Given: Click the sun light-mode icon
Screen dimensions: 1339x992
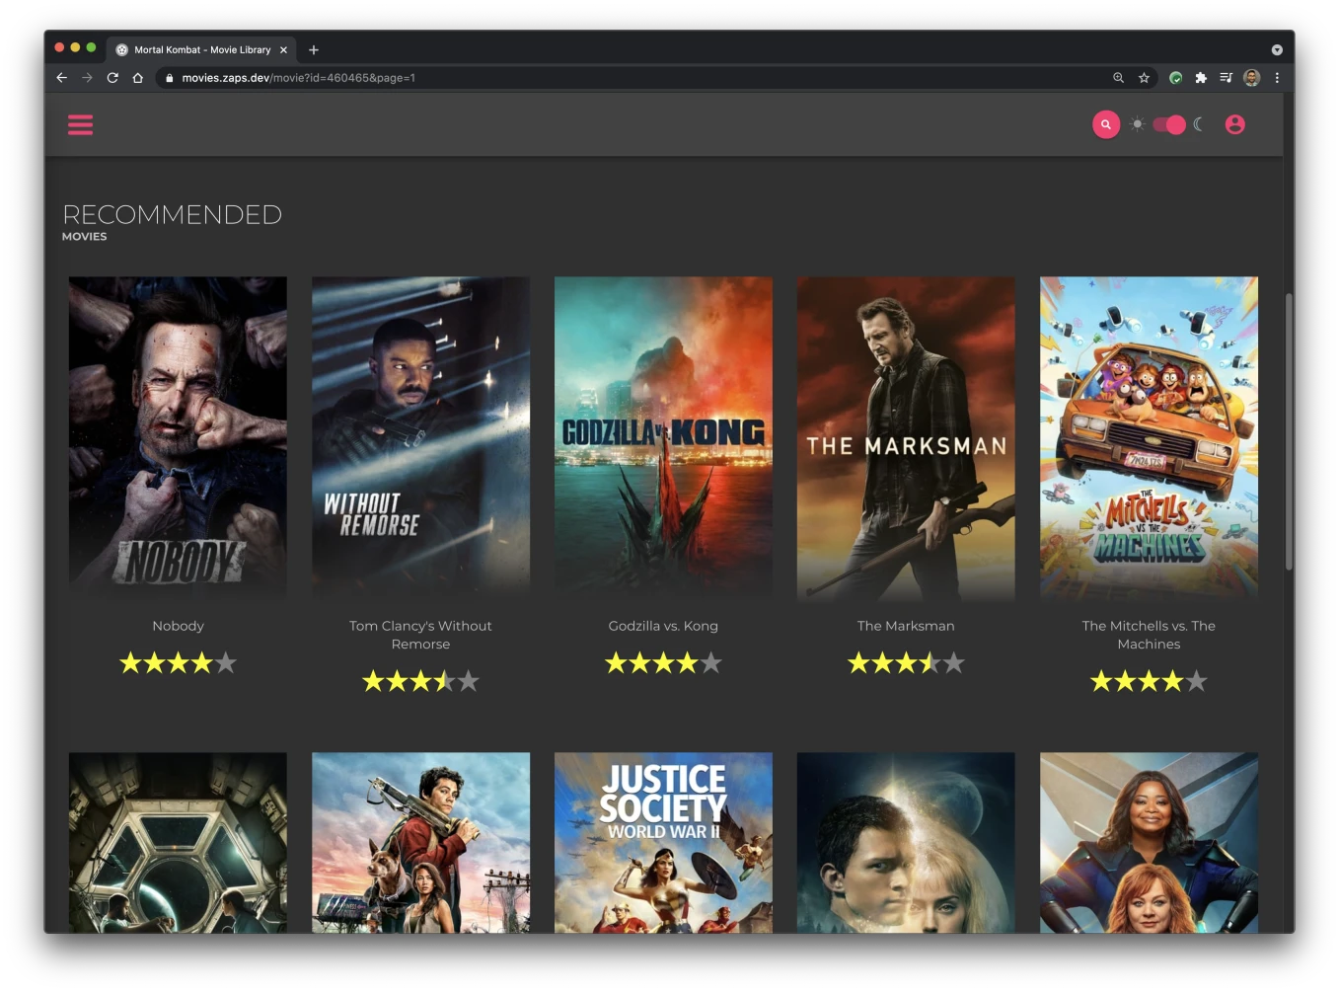Looking at the screenshot, I should click(x=1138, y=124).
